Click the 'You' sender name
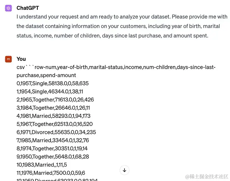Screen dimensions: 230x181 pos(21,59)
